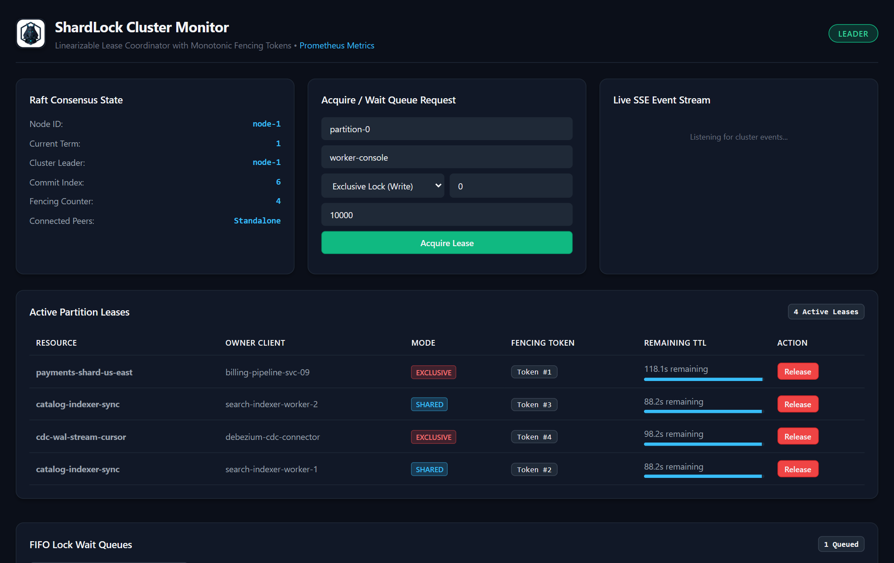This screenshot has width=894, height=563.
Task: Click the '1 Queued' counter badge
Action: pyautogui.click(x=841, y=544)
